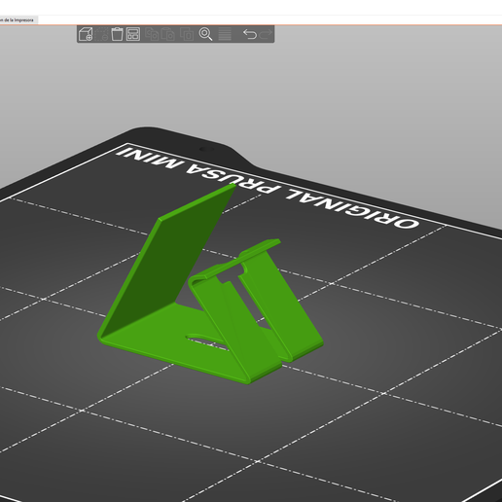The image size is (502, 502).
Task: Click the Add instance icon
Action: [187, 34]
